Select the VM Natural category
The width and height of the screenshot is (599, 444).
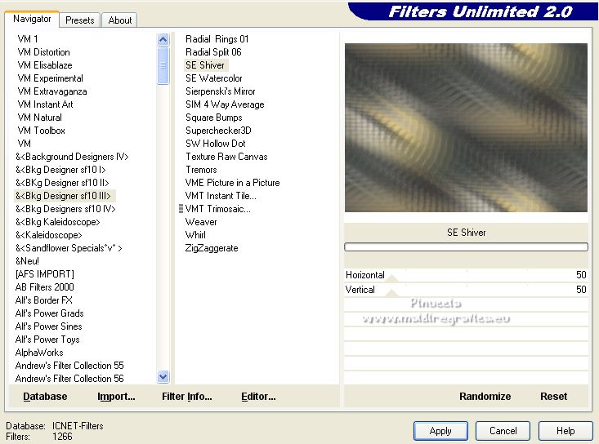pyautogui.click(x=39, y=117)
